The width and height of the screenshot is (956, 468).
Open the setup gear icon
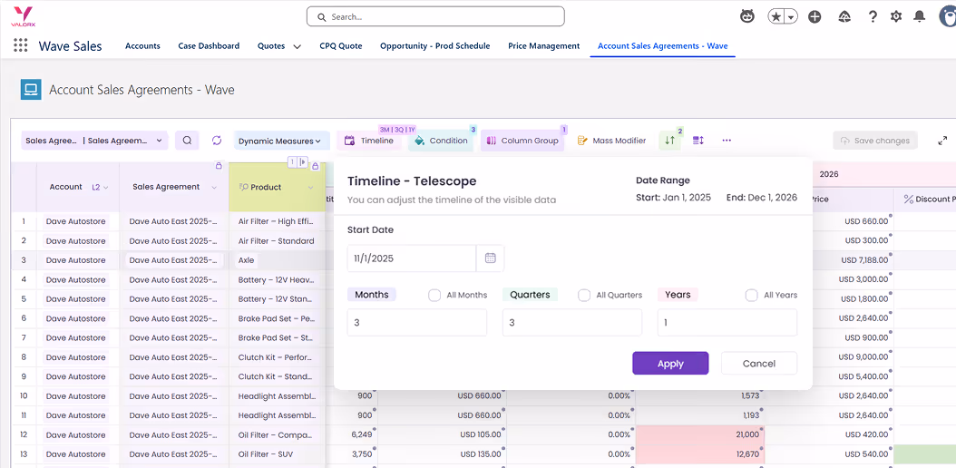point(895,16)
